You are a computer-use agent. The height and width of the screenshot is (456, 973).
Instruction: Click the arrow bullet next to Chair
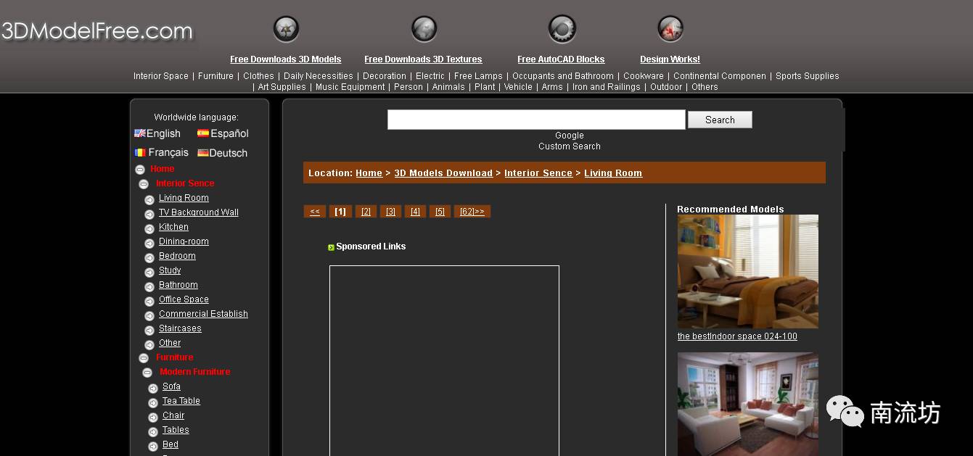tap(153, 417)
